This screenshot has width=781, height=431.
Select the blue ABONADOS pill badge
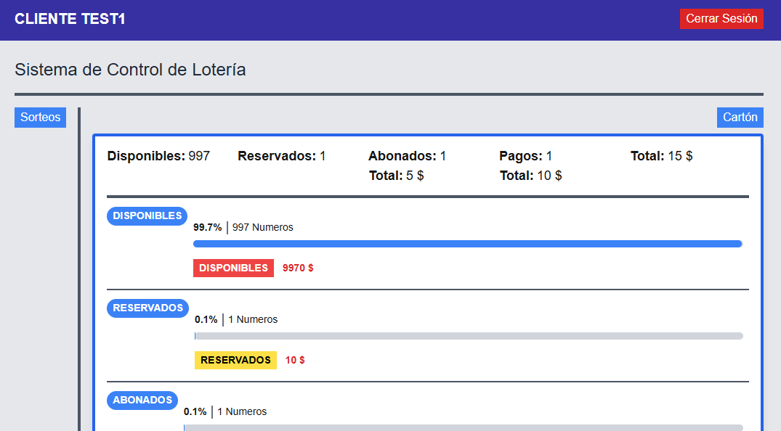pos(142,401)
